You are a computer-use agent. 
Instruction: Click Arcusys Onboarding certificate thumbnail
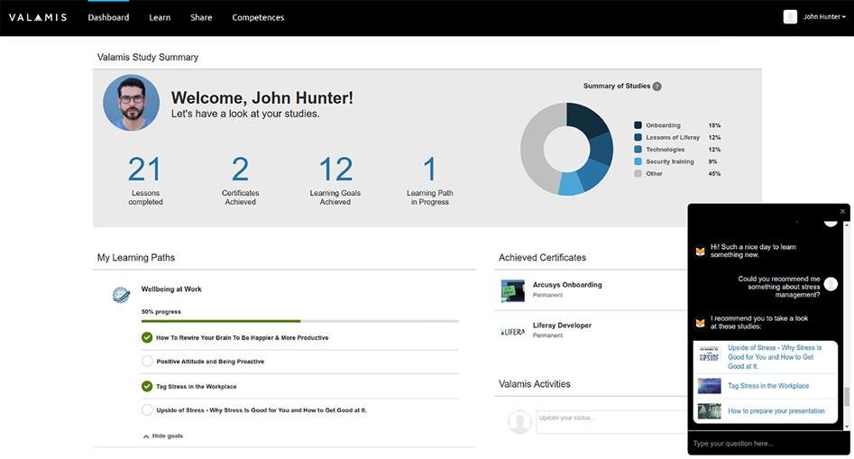click(512, 290)
